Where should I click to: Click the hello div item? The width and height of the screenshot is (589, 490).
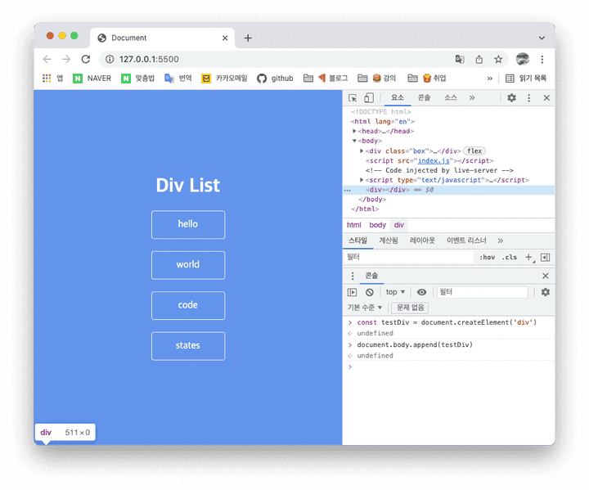(x=188, y=224)
